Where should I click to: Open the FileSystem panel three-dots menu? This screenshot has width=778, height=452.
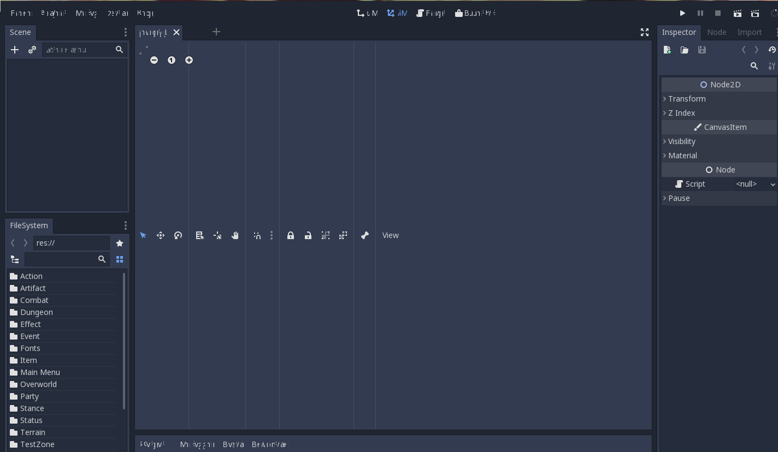click(125, 225)
